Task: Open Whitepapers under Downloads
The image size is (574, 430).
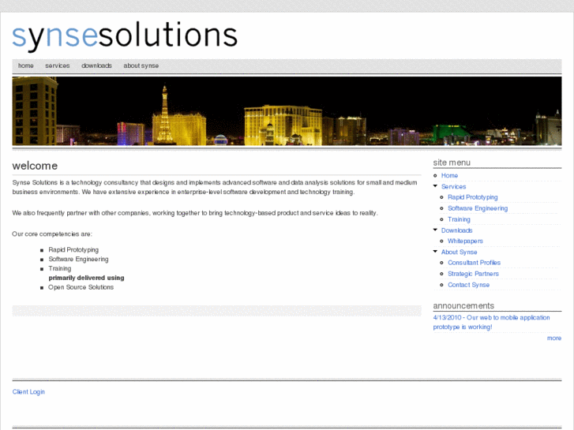Action: (465, 241)
